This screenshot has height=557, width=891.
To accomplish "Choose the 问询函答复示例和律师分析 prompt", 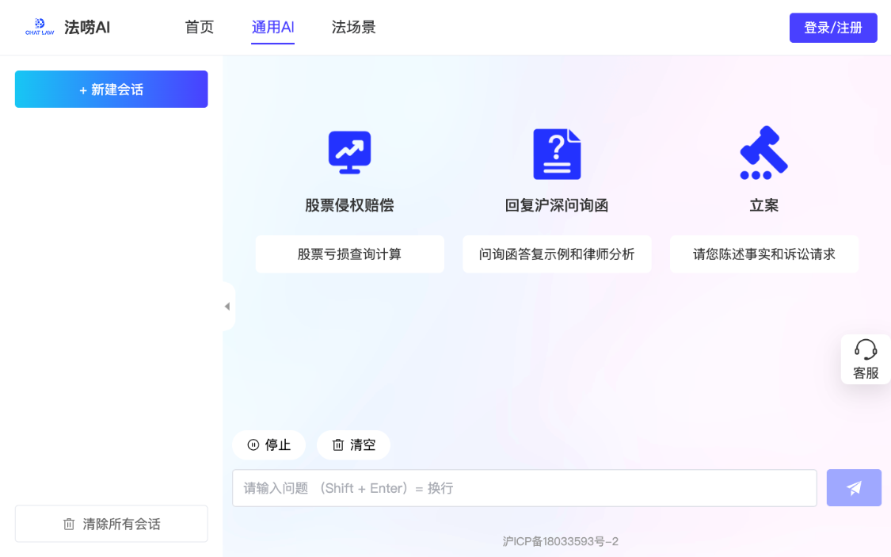I will pyautogui.click(x=557, y=254).
